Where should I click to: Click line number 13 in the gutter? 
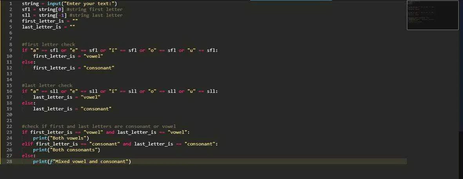pyautogui.click(x=9, y=74)
